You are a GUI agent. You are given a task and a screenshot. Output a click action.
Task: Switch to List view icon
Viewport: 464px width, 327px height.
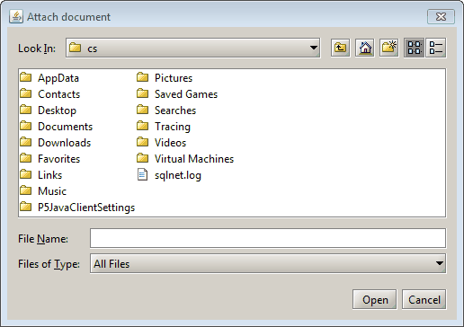click(x=414, y=48)
